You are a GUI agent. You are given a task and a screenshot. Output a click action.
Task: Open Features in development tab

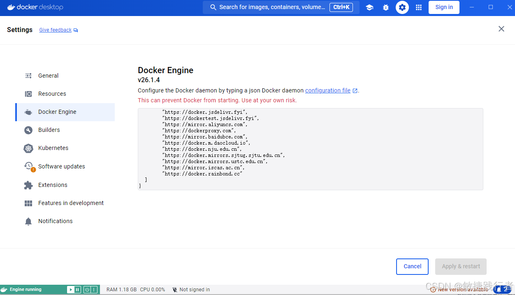point(65,203)
